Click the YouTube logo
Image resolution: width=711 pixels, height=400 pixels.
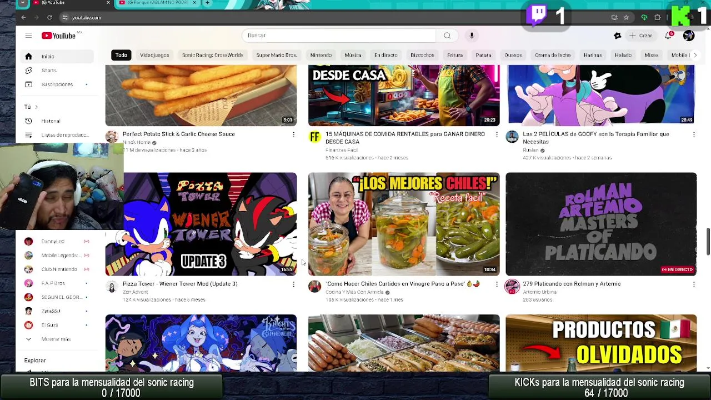[x=59, y=36]
